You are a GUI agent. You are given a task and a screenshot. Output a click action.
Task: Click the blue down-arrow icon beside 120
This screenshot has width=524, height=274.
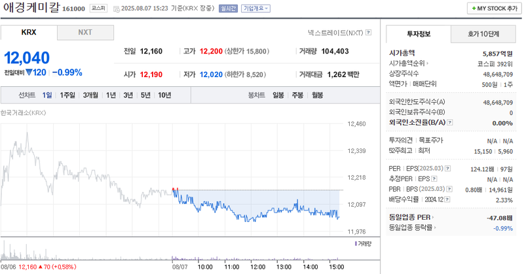click(x=29, y=72)
